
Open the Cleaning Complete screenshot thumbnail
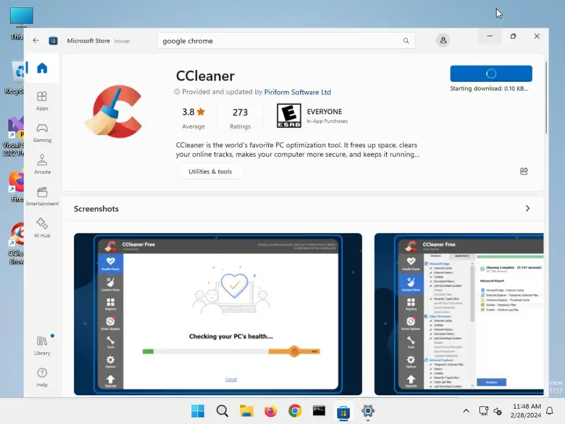[x=459, y=314]
